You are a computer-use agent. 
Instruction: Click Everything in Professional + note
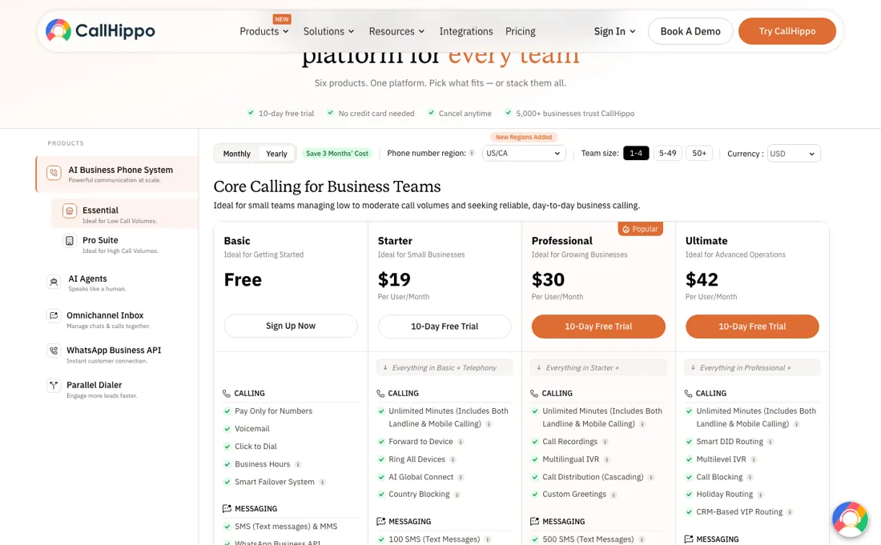click(752, 367)
